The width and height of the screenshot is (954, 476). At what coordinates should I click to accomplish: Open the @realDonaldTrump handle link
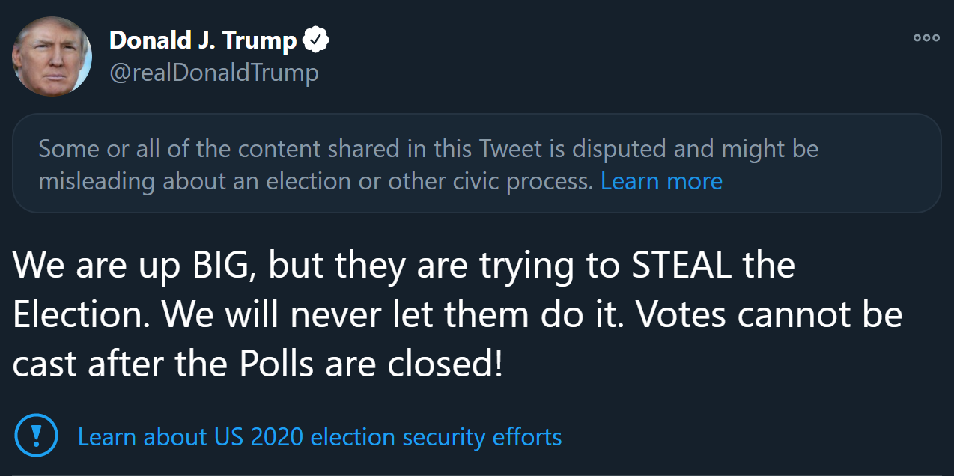pos(214,73)
